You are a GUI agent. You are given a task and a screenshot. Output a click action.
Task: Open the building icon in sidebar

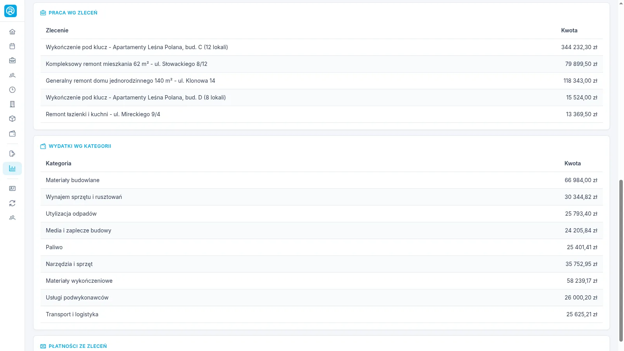pyautogui.click(x=12, y=104)
